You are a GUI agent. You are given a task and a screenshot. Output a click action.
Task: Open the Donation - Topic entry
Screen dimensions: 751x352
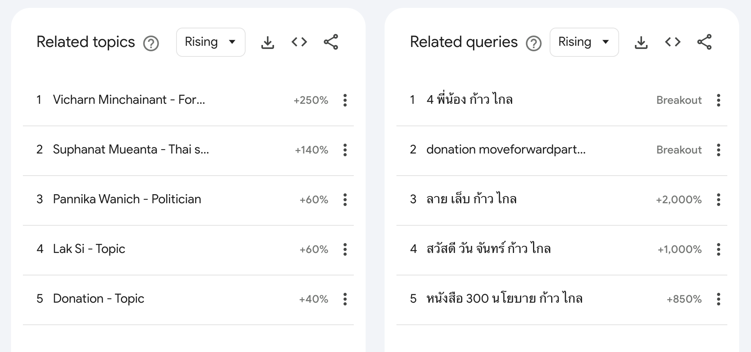(x=98, y=299)
